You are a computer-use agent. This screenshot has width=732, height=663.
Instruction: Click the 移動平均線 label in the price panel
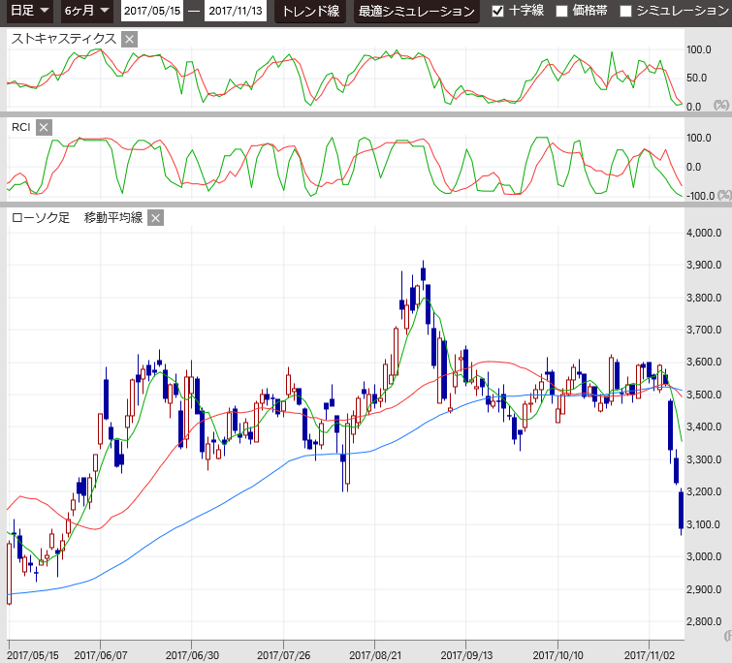112,217
